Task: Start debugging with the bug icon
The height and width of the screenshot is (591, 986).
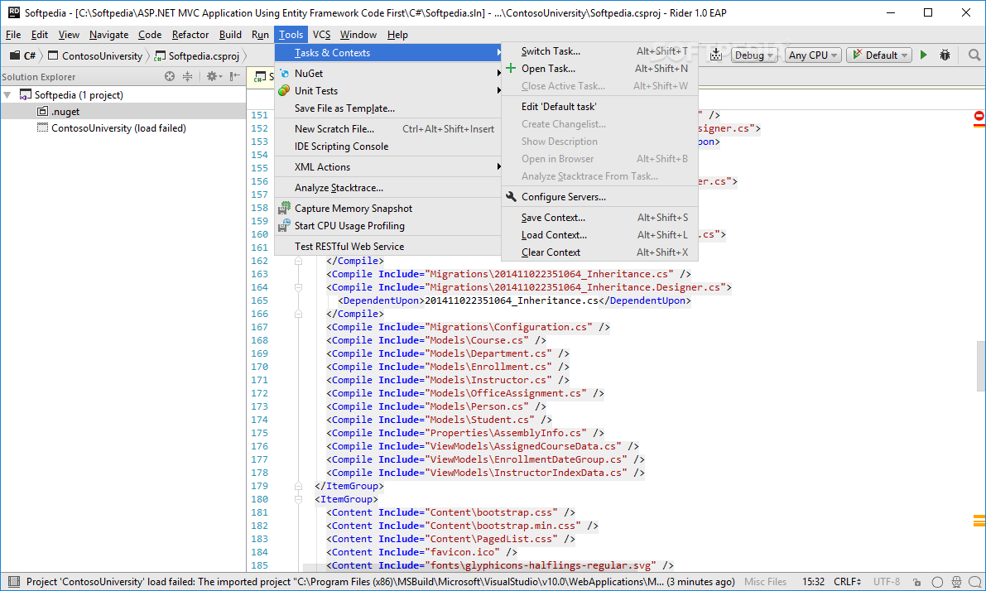Action: tap(945, 55)
